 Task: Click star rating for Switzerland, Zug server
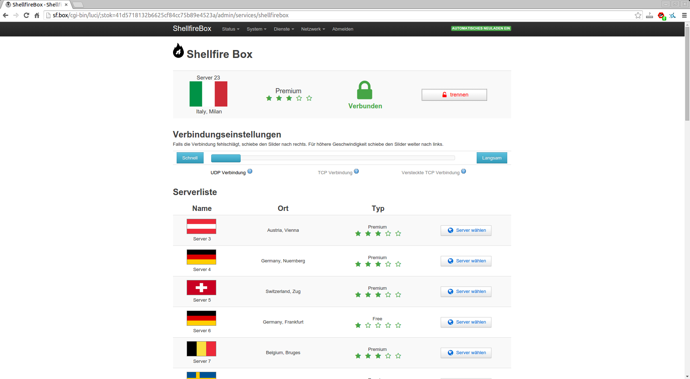378,295
